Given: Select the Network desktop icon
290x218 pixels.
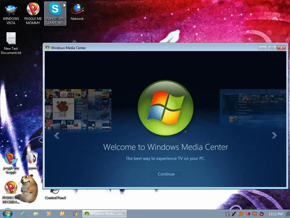Looking at the screenshot, I should click(x=77, y=12).
